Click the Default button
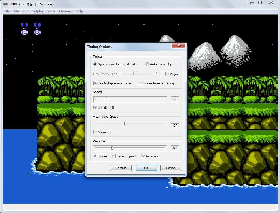280x213 pixels. point(121,168)
